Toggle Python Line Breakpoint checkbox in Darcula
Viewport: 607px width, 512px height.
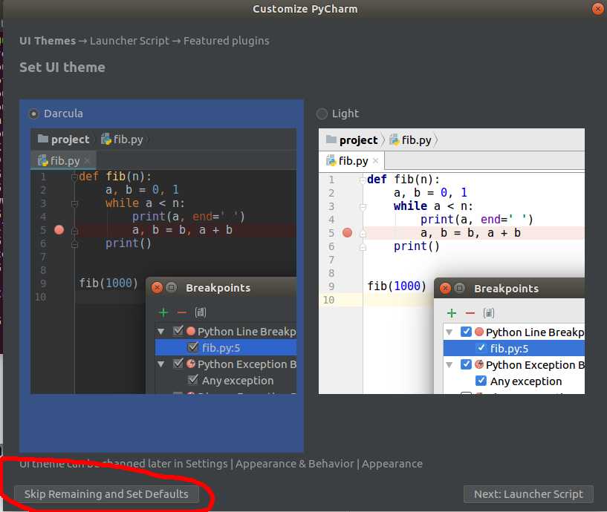pos(178,331)
